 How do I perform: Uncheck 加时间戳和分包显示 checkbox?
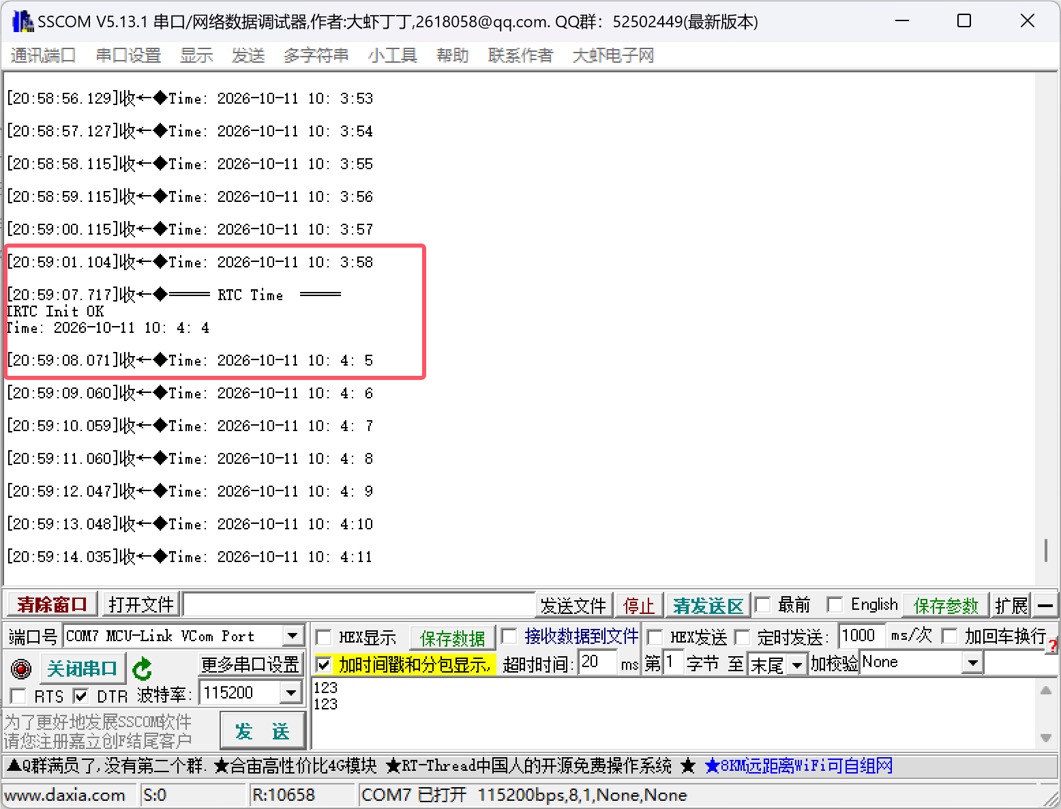[324, 664]
